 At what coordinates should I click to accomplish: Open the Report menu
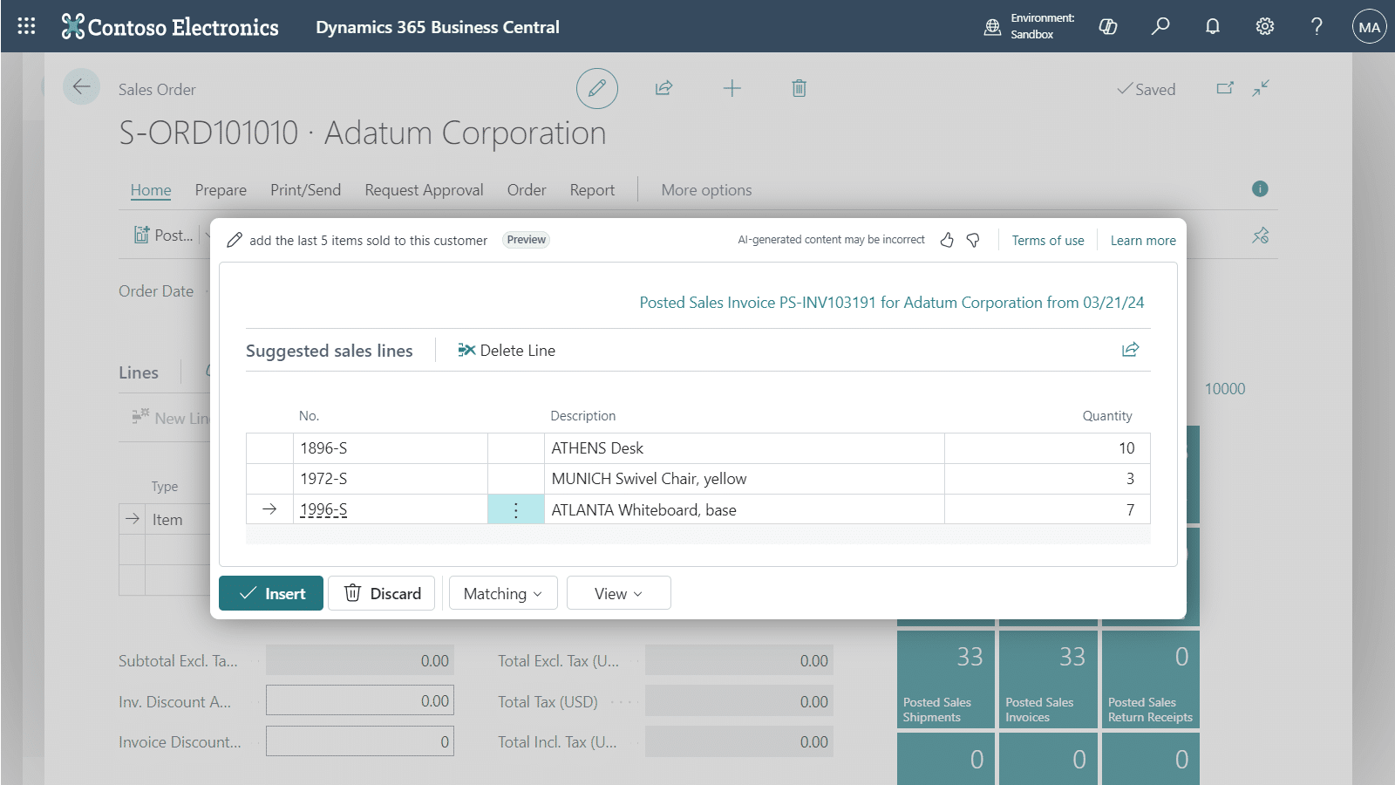pyautogui.click(x=592, y=190)
